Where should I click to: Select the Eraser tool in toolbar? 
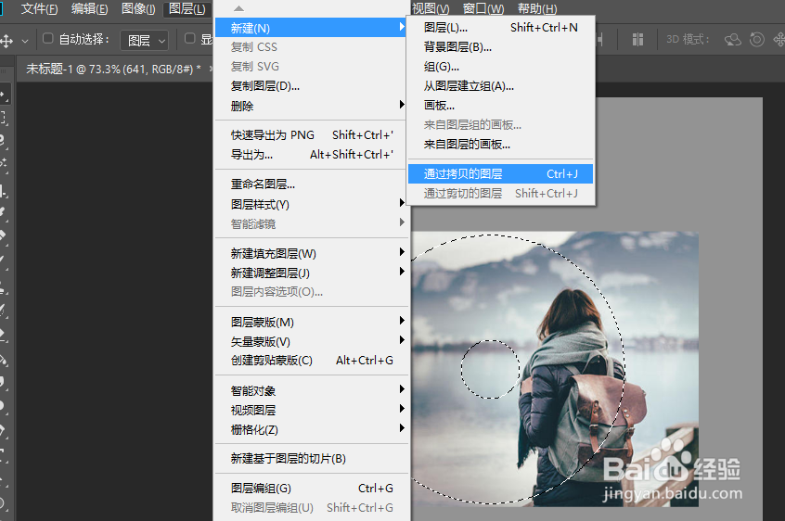4,334
